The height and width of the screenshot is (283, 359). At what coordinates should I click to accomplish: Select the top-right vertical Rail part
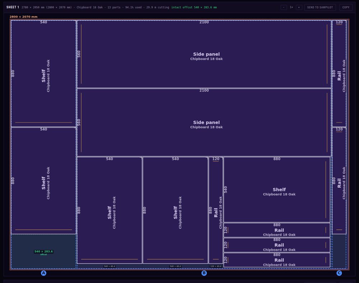tap(339, 73)
